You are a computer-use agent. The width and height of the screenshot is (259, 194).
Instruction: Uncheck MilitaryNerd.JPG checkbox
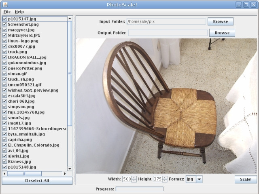(4, 35)
